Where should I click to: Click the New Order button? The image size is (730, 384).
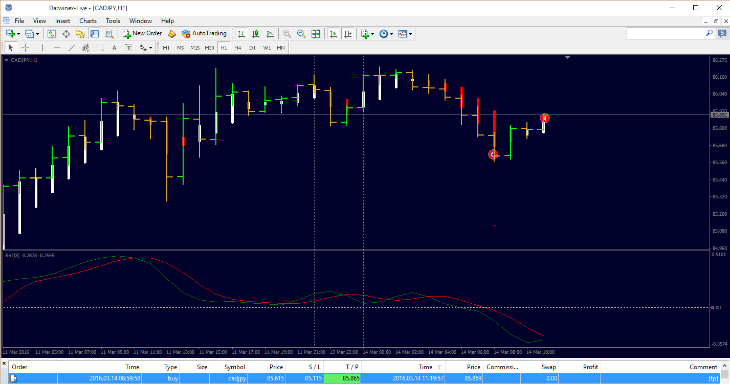142,34
